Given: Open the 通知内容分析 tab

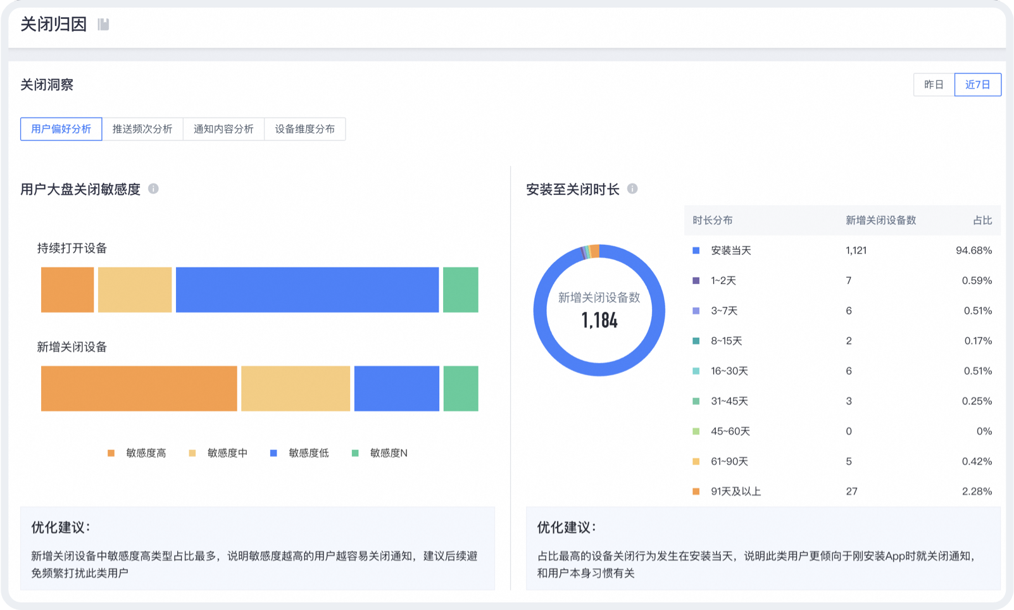Looking at the screenshot, I should point(223,129).
